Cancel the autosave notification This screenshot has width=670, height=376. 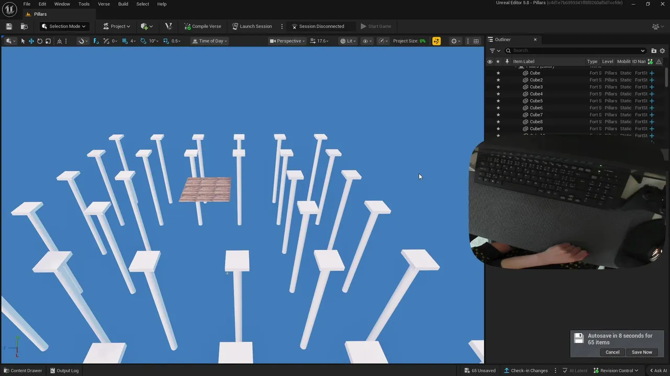pyautogui.click(x=612, y=352)
